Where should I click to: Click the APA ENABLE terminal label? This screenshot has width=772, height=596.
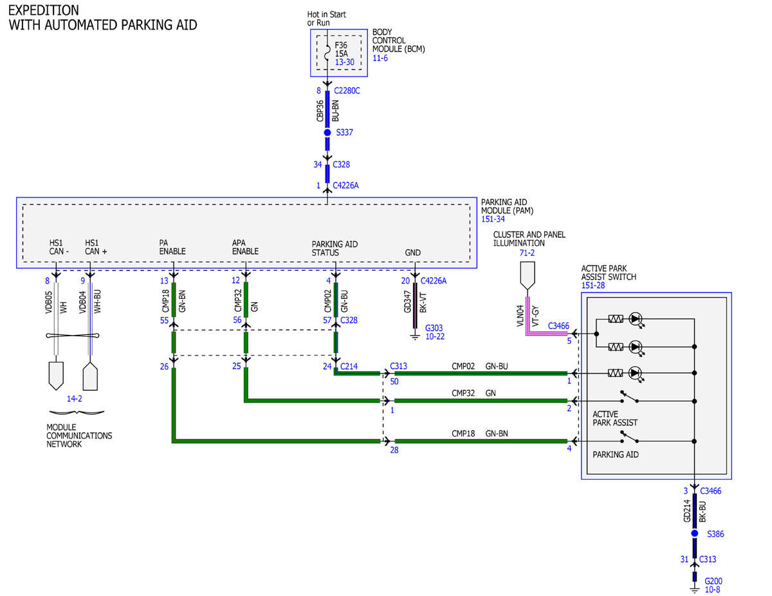point(245,247)
